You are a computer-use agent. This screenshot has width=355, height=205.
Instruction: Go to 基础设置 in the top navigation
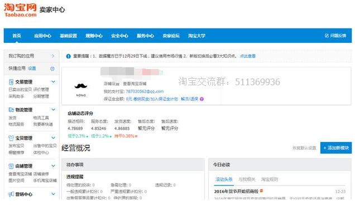tap(68, 36)
